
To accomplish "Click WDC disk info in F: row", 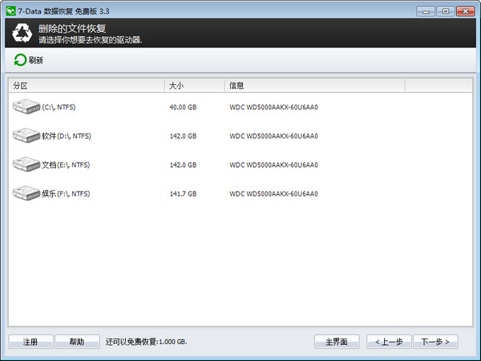I will point(273,193).
